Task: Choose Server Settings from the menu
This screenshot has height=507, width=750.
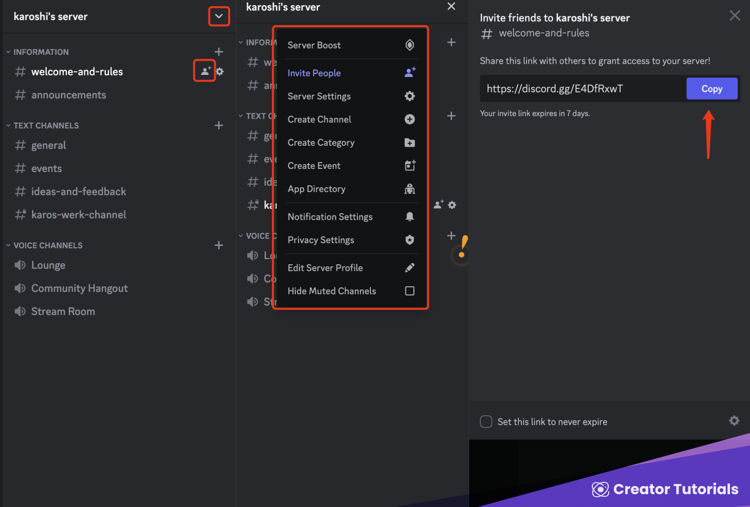Action: click(319, 96)
